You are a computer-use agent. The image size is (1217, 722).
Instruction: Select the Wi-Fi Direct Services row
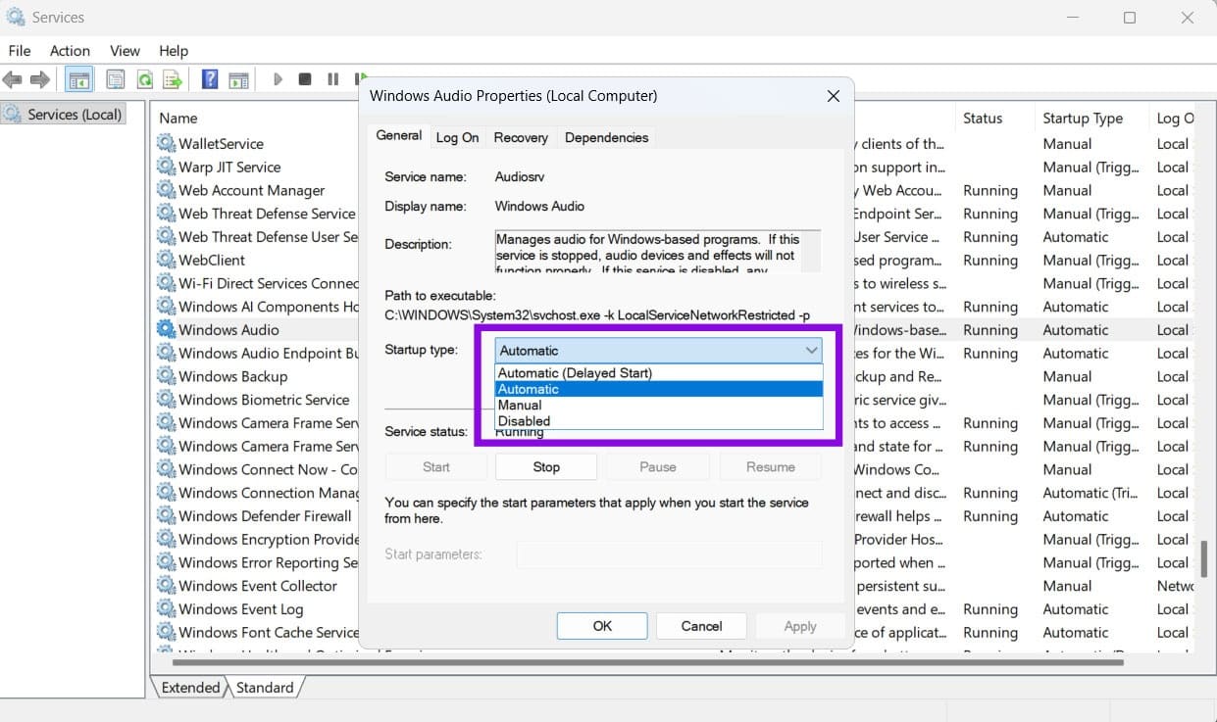tap(258, 283)
